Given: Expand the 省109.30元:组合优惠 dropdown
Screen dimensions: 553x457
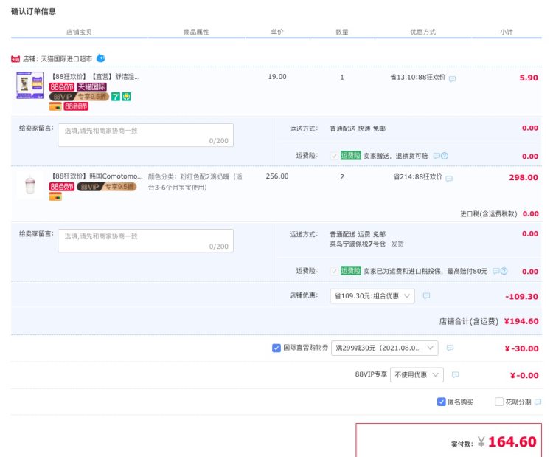Looking at the screenshot, I should click(372, 296).
